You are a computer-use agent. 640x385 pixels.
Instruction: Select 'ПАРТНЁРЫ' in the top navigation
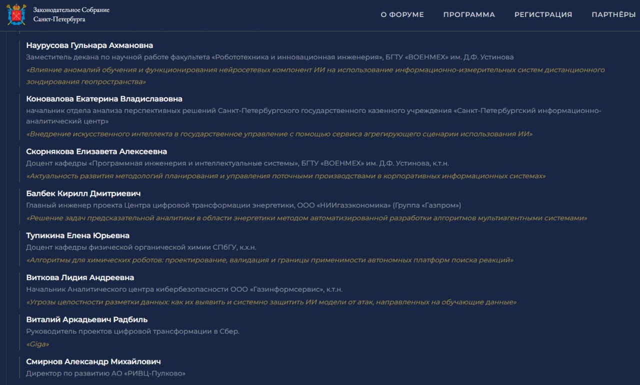tap(613, 14)
